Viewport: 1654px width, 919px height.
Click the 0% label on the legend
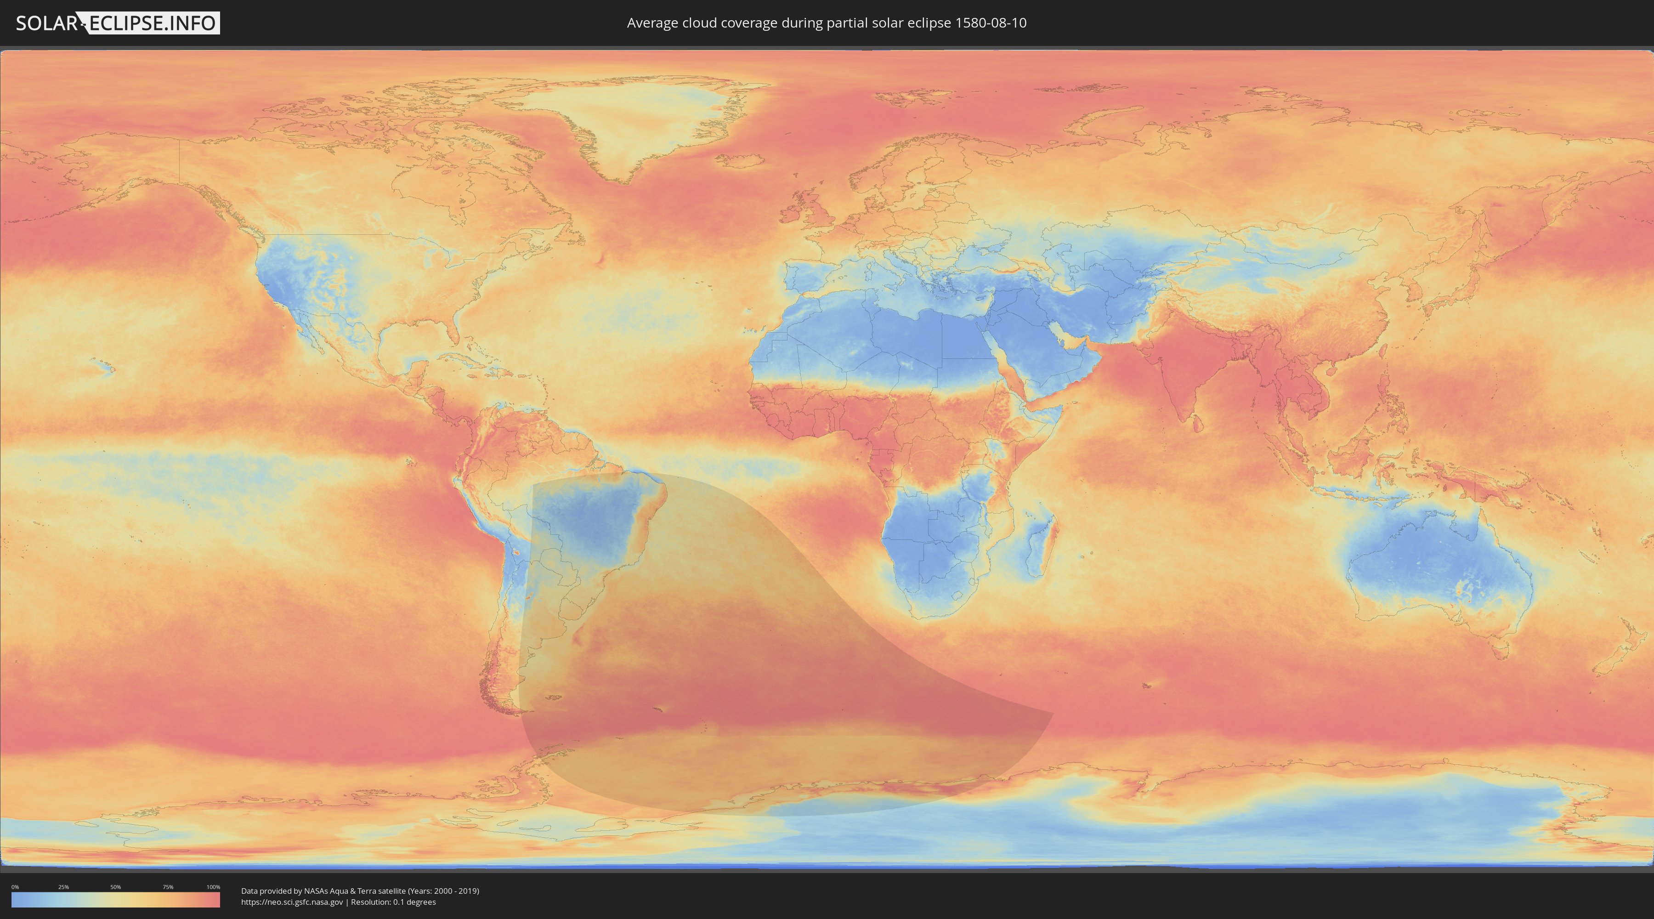[x=16, y=887]
